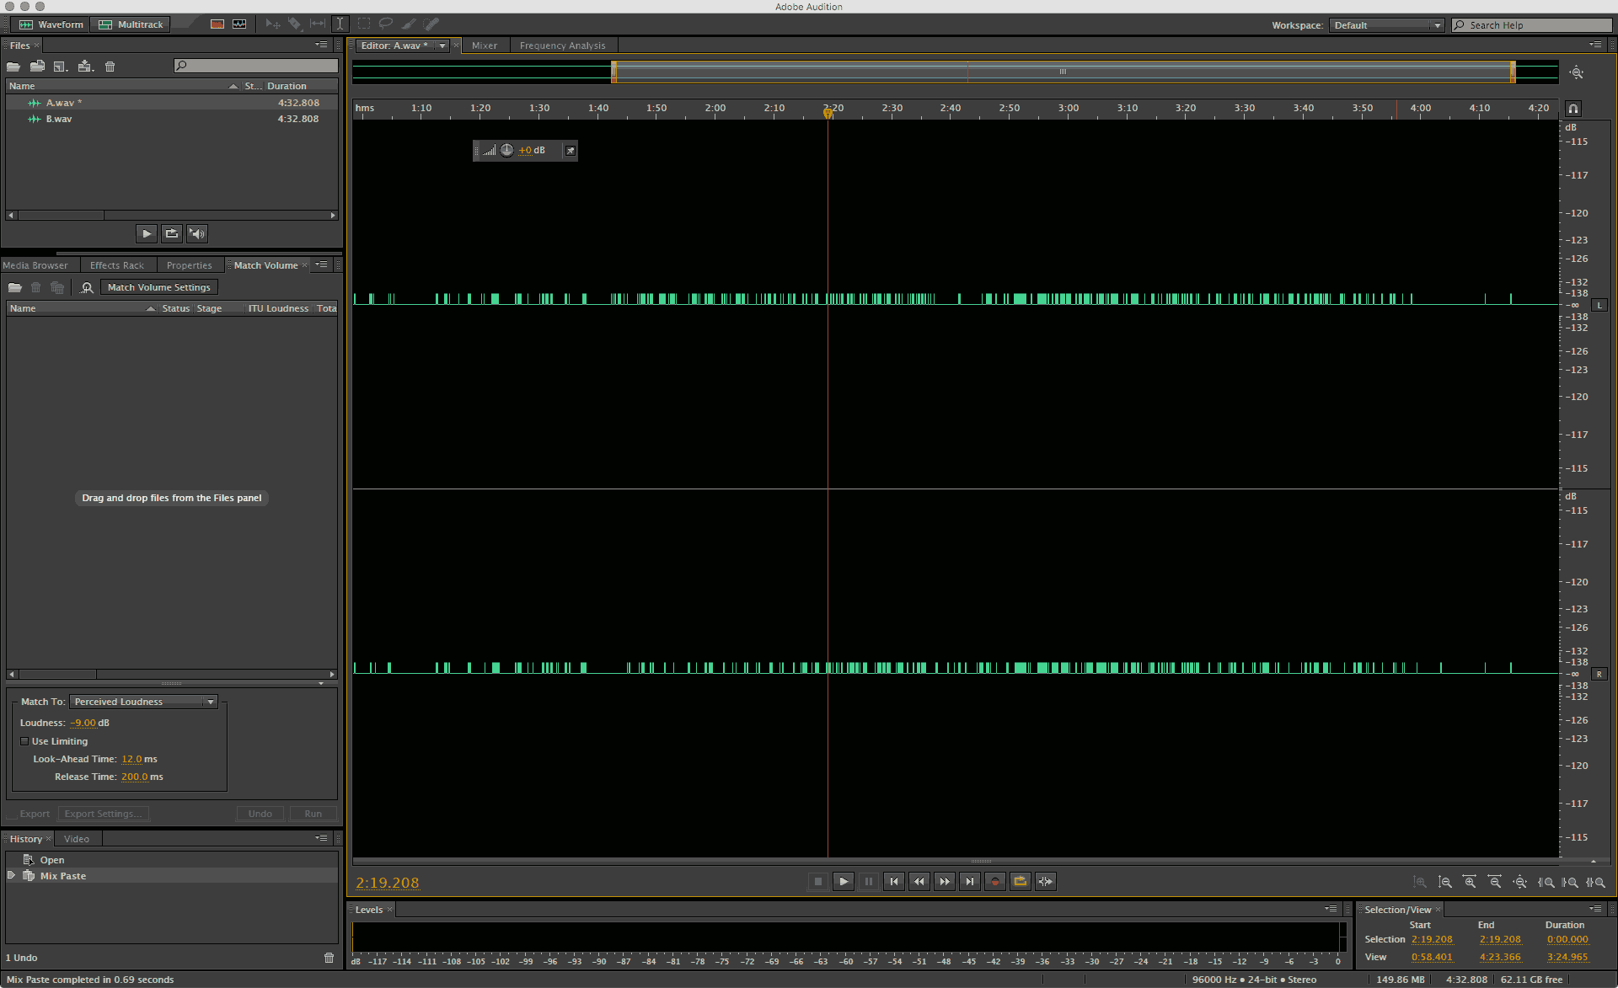Open the Workspace Default dropdown
The image size is (1618, 988).
[x=1387, y=25]
